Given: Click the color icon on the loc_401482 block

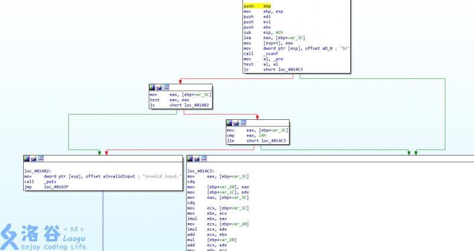Looking at the screenshot, I should click(27, 158).
